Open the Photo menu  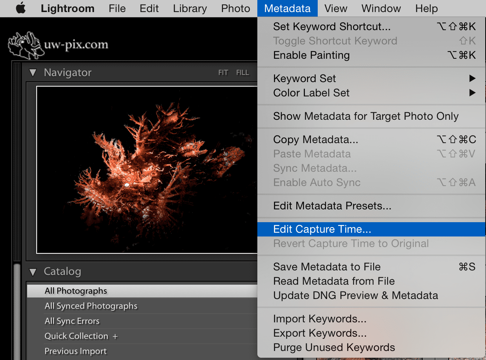point(235,8)
